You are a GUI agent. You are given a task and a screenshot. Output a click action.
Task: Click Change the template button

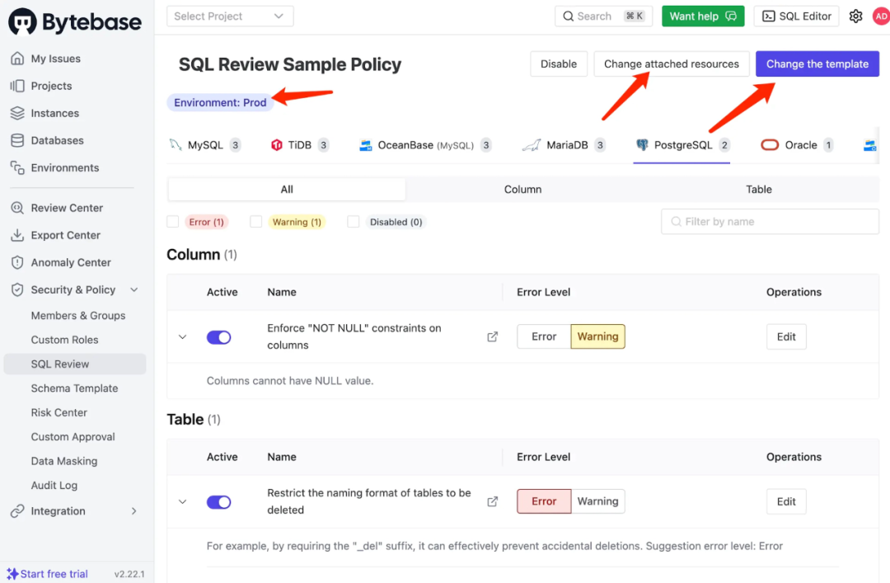tap(817, 64)
